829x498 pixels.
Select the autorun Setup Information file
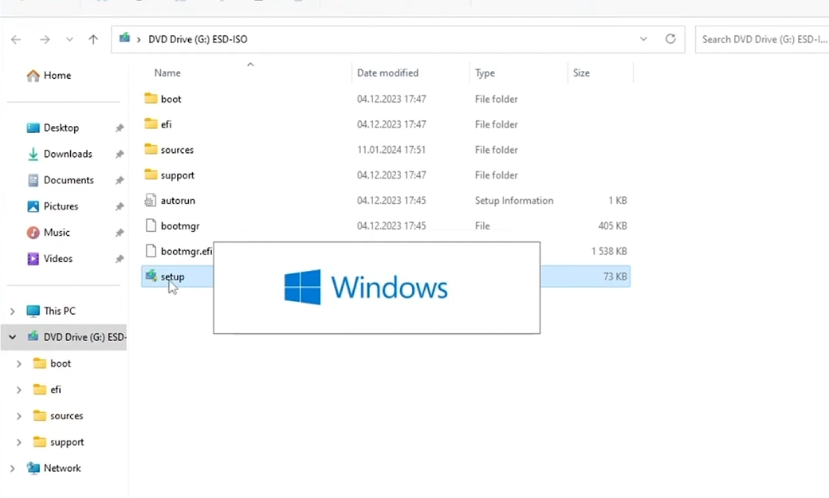pos(177,200)
